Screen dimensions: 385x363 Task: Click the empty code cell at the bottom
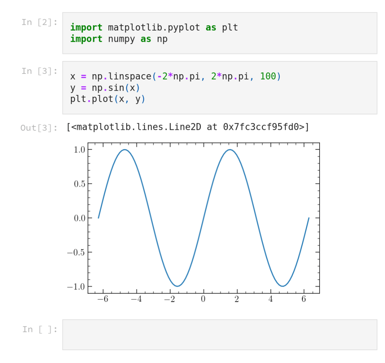coord(220,334)
